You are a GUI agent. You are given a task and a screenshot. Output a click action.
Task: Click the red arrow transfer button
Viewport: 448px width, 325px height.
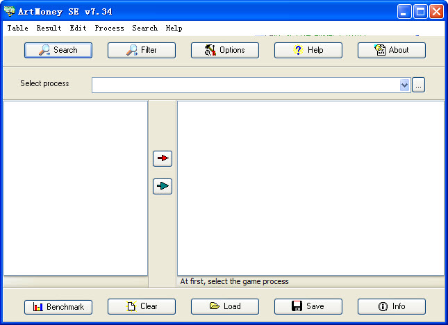click(163, 158)
